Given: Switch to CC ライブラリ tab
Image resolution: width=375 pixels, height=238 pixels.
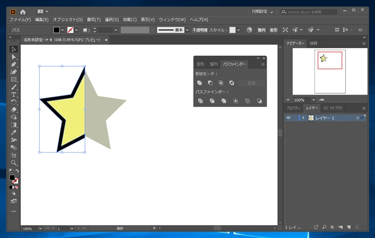Looking at the screenshot, I should [333, 108].
